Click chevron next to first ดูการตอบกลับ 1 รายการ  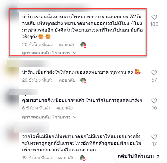pyautogui.click(x=75, y=53)
